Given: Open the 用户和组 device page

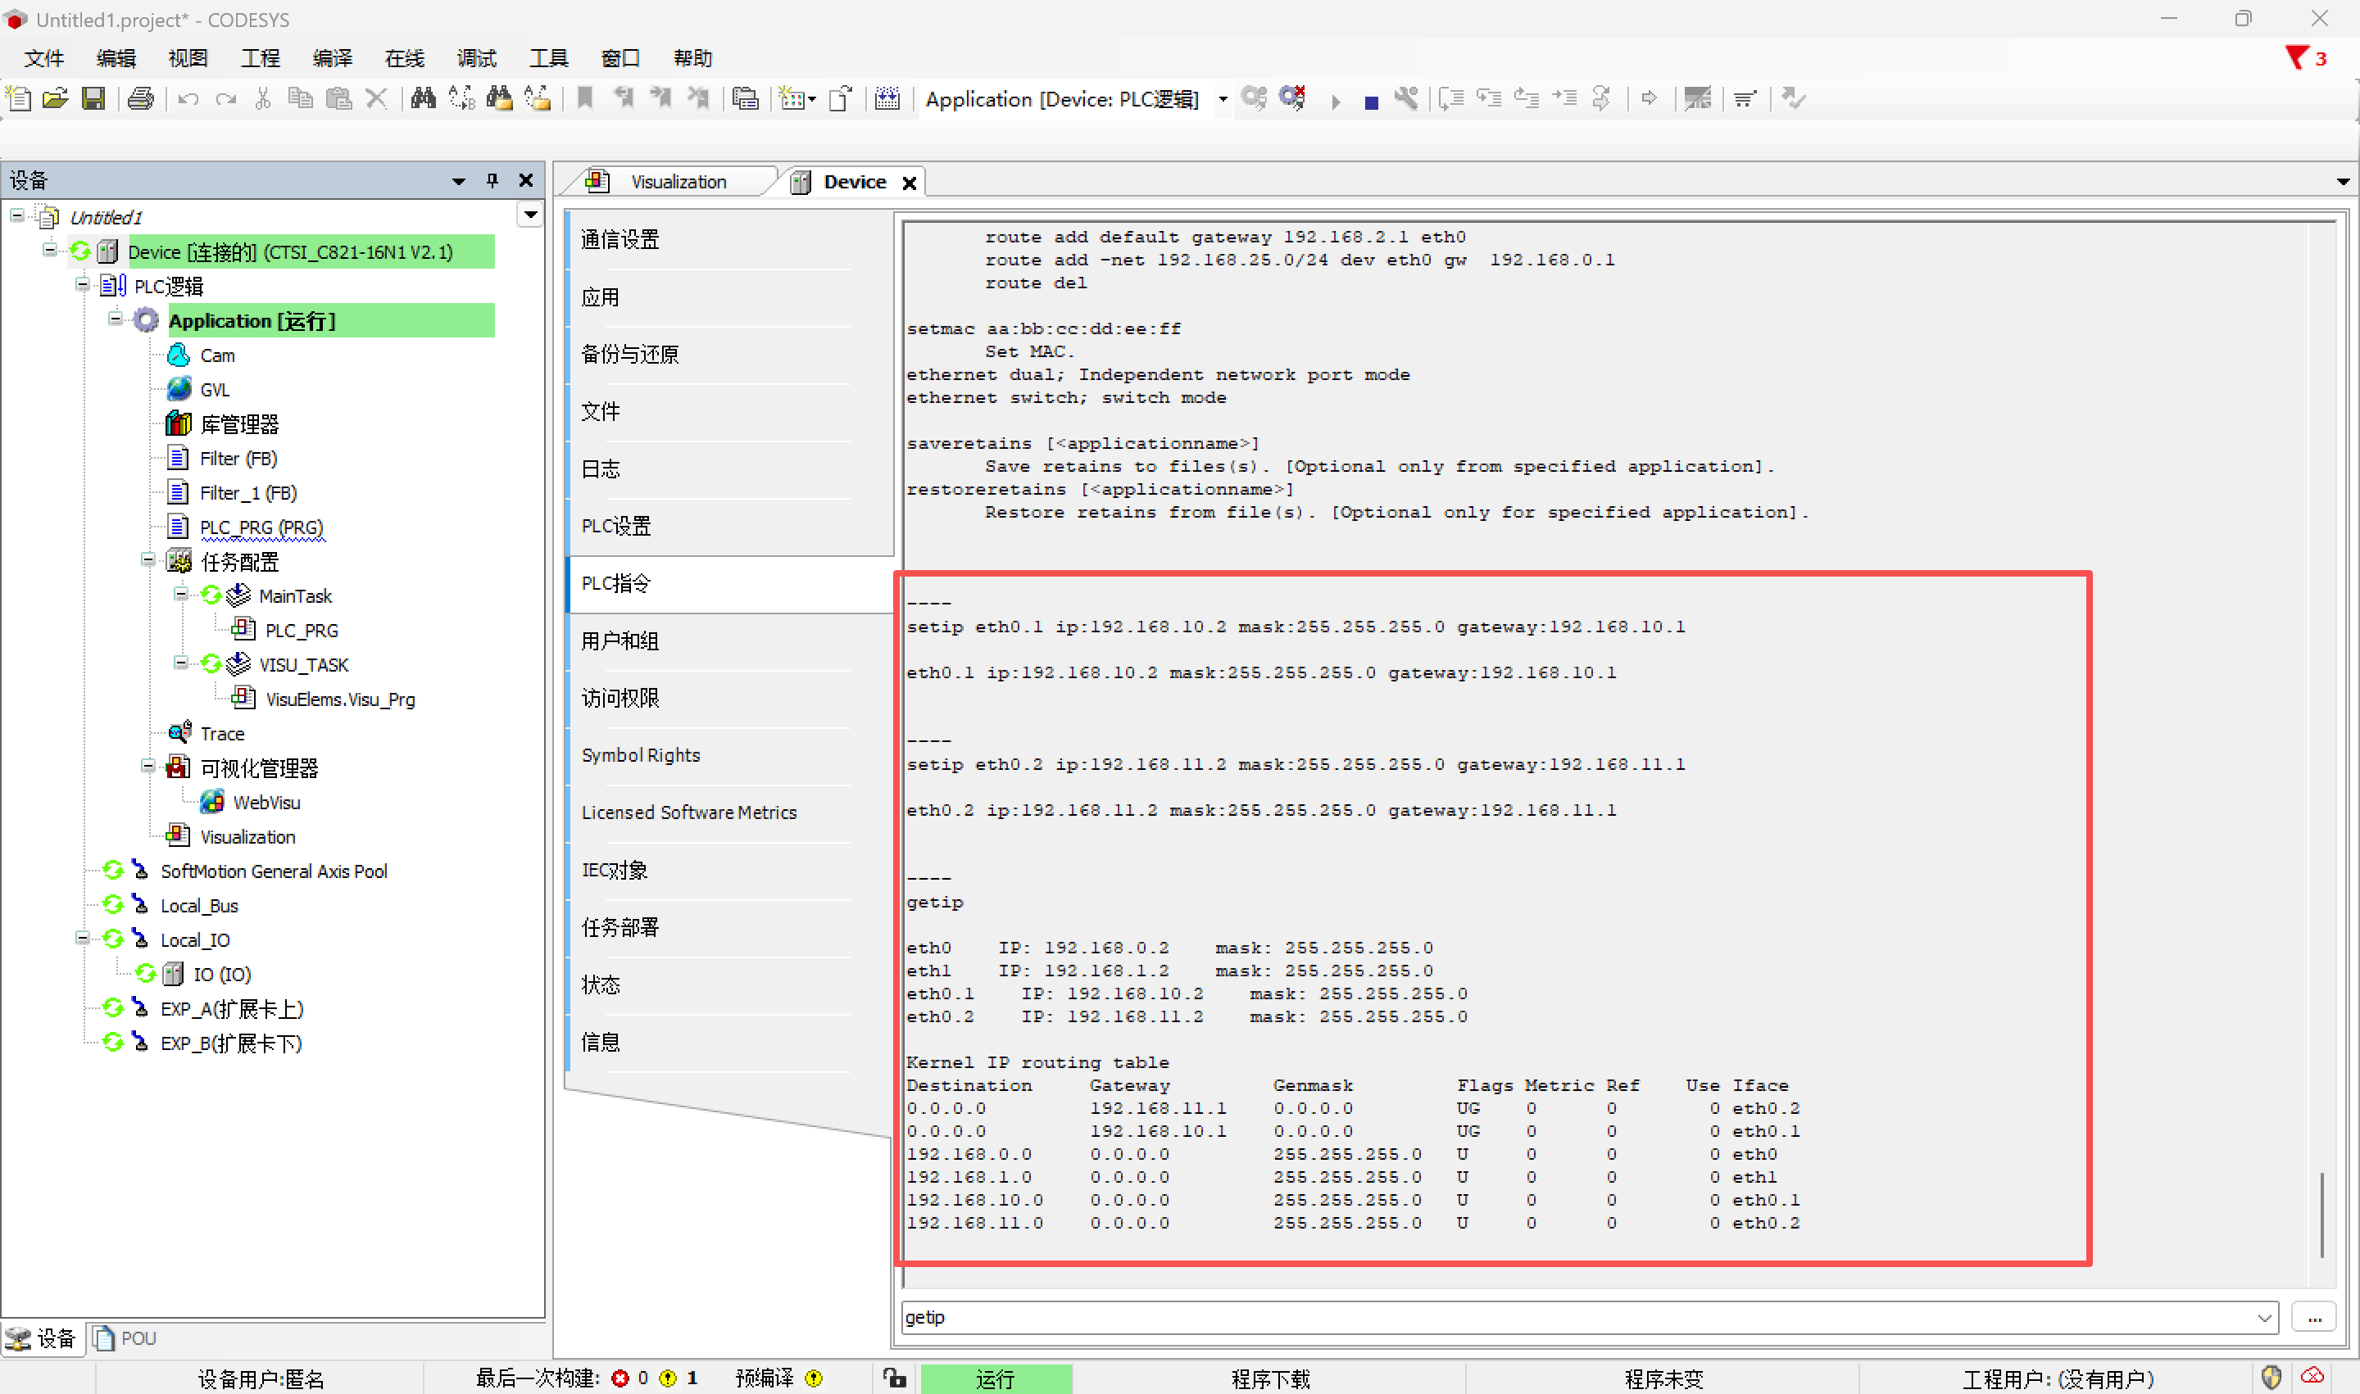Looking at the screenshot, I should pyautogui.click(x=619, y=640).
